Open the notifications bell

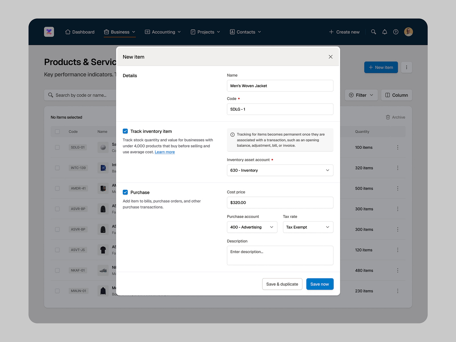tap(384, 32)
